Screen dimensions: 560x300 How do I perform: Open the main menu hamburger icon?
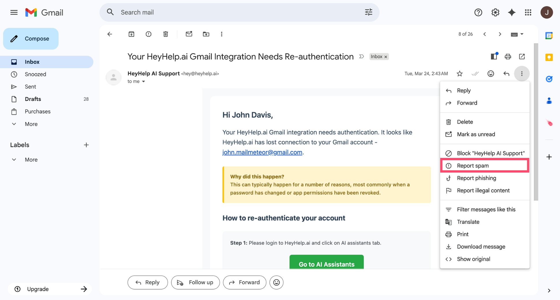[x=14, y=12]
